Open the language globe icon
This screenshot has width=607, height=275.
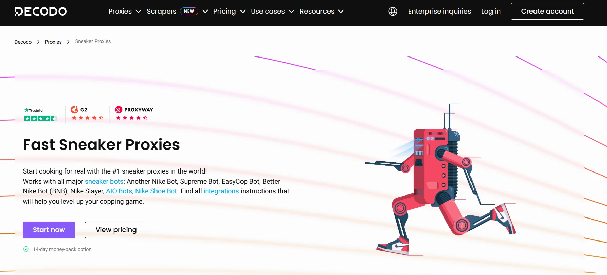393,12
